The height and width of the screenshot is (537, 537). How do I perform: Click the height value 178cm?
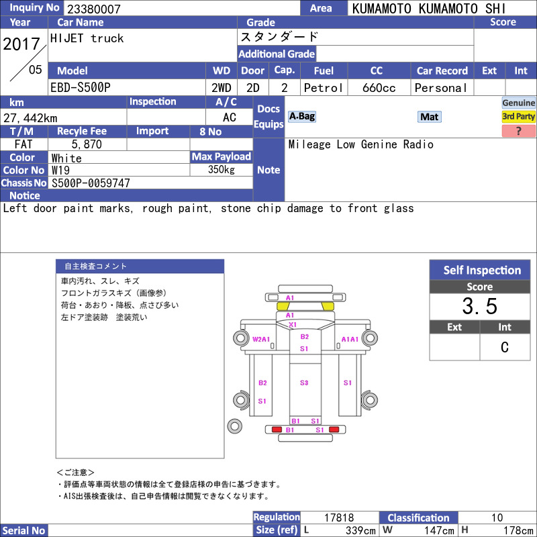[x=518, y=530]
